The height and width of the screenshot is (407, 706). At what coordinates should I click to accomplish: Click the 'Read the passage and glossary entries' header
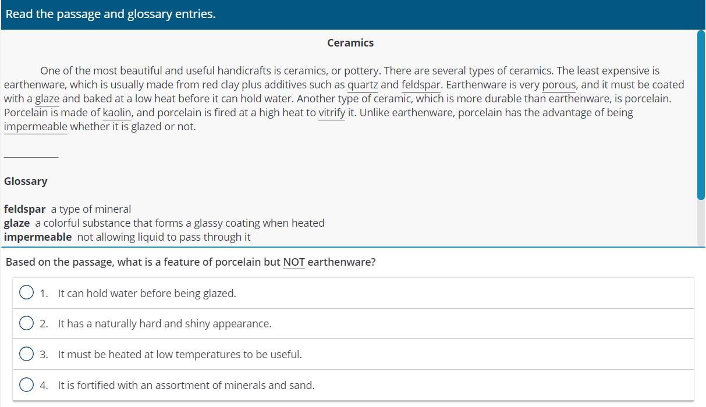[111, 14]
